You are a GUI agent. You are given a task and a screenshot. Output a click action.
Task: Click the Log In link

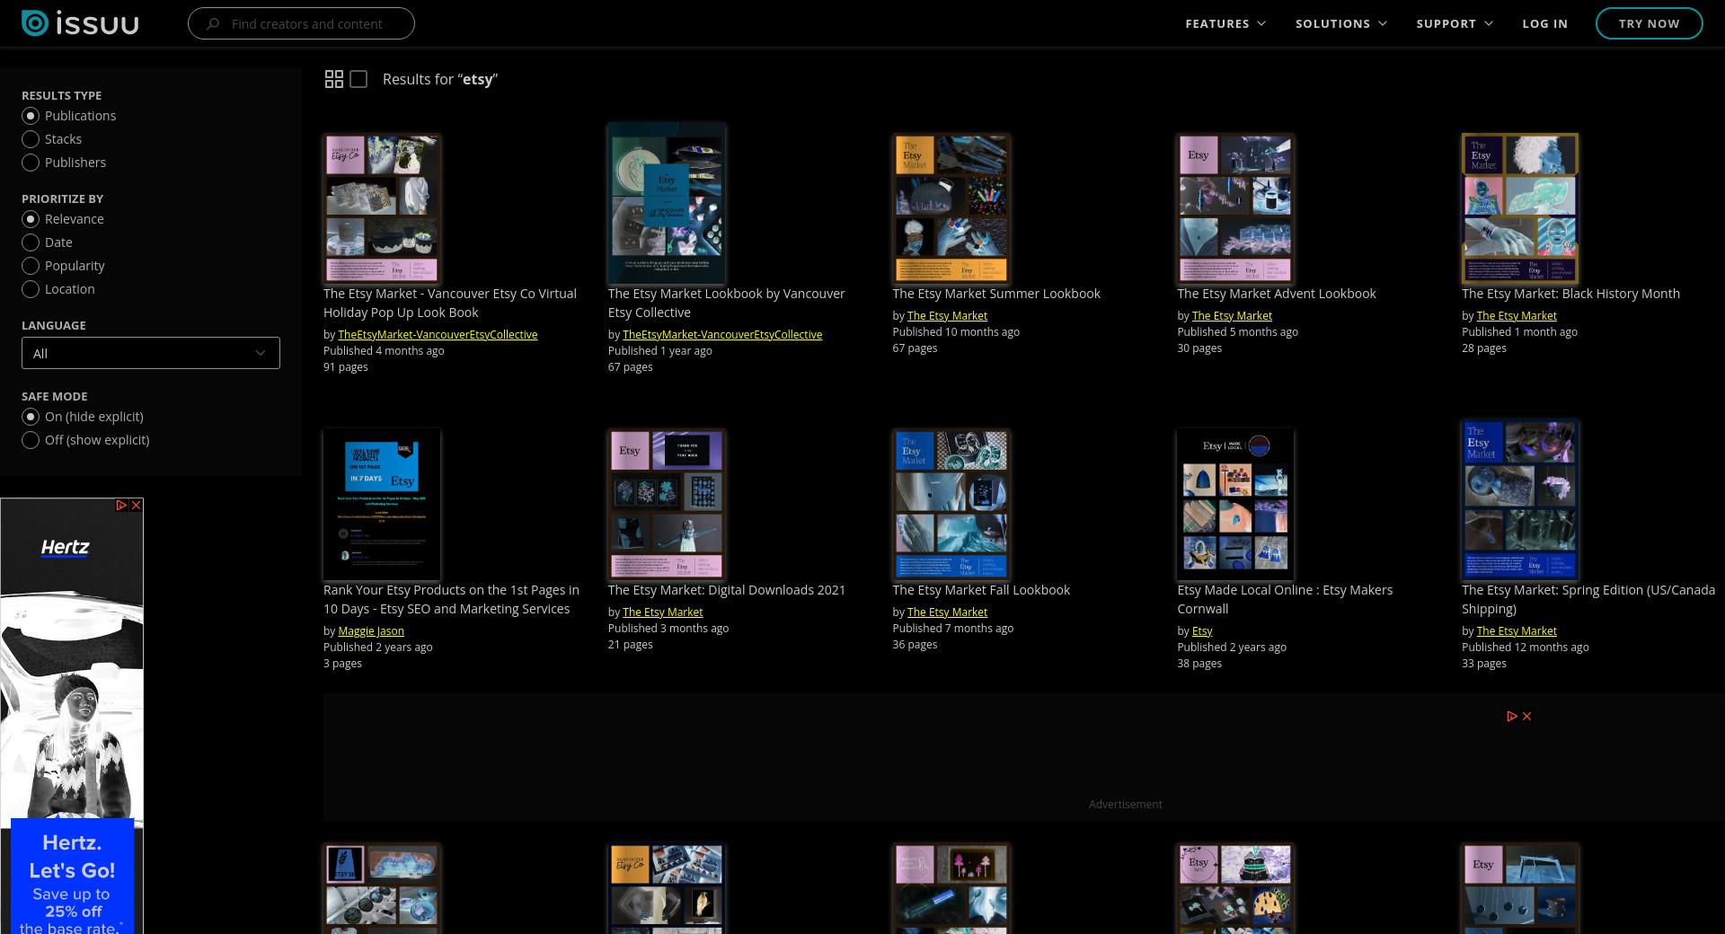[x=1544, y=23]
